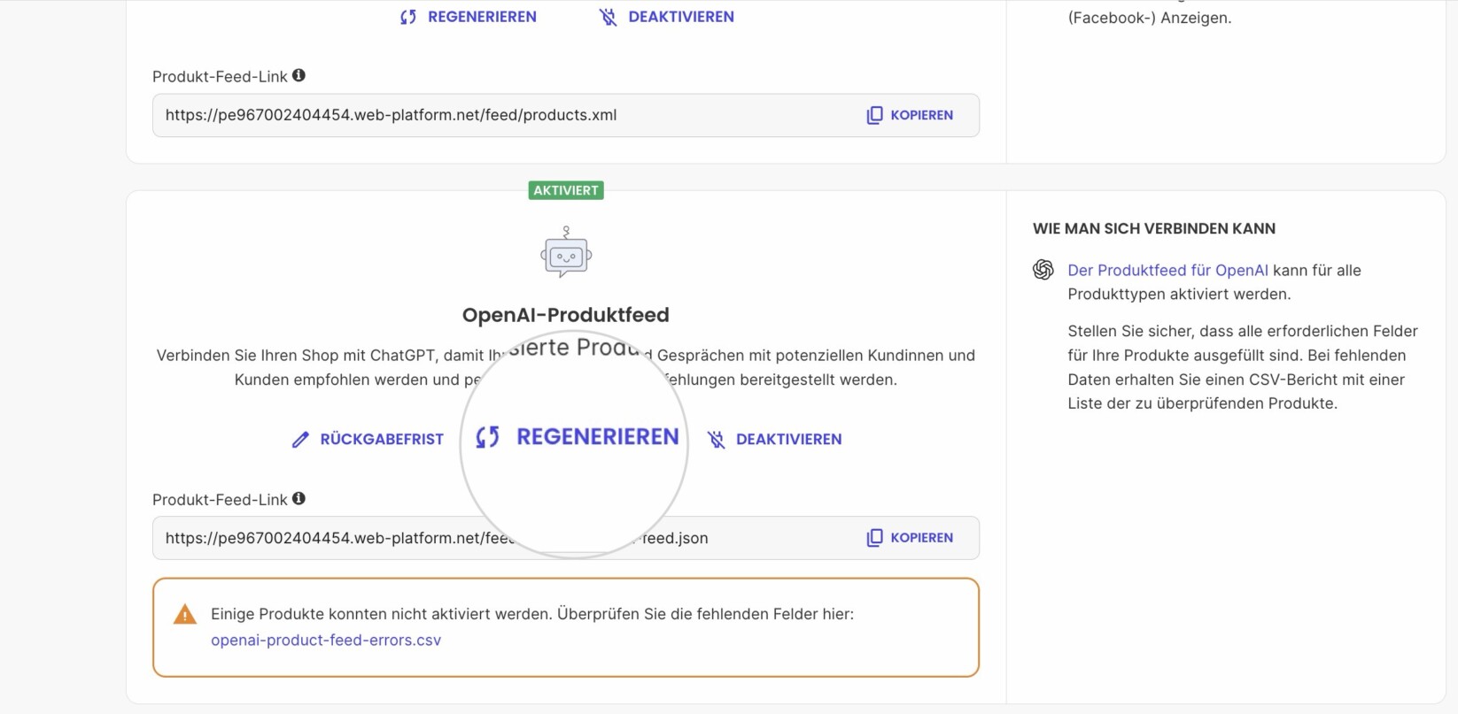
Task: Click the refresh arrows icon beside lower REGENERIEREN
Action: [488, 437]
